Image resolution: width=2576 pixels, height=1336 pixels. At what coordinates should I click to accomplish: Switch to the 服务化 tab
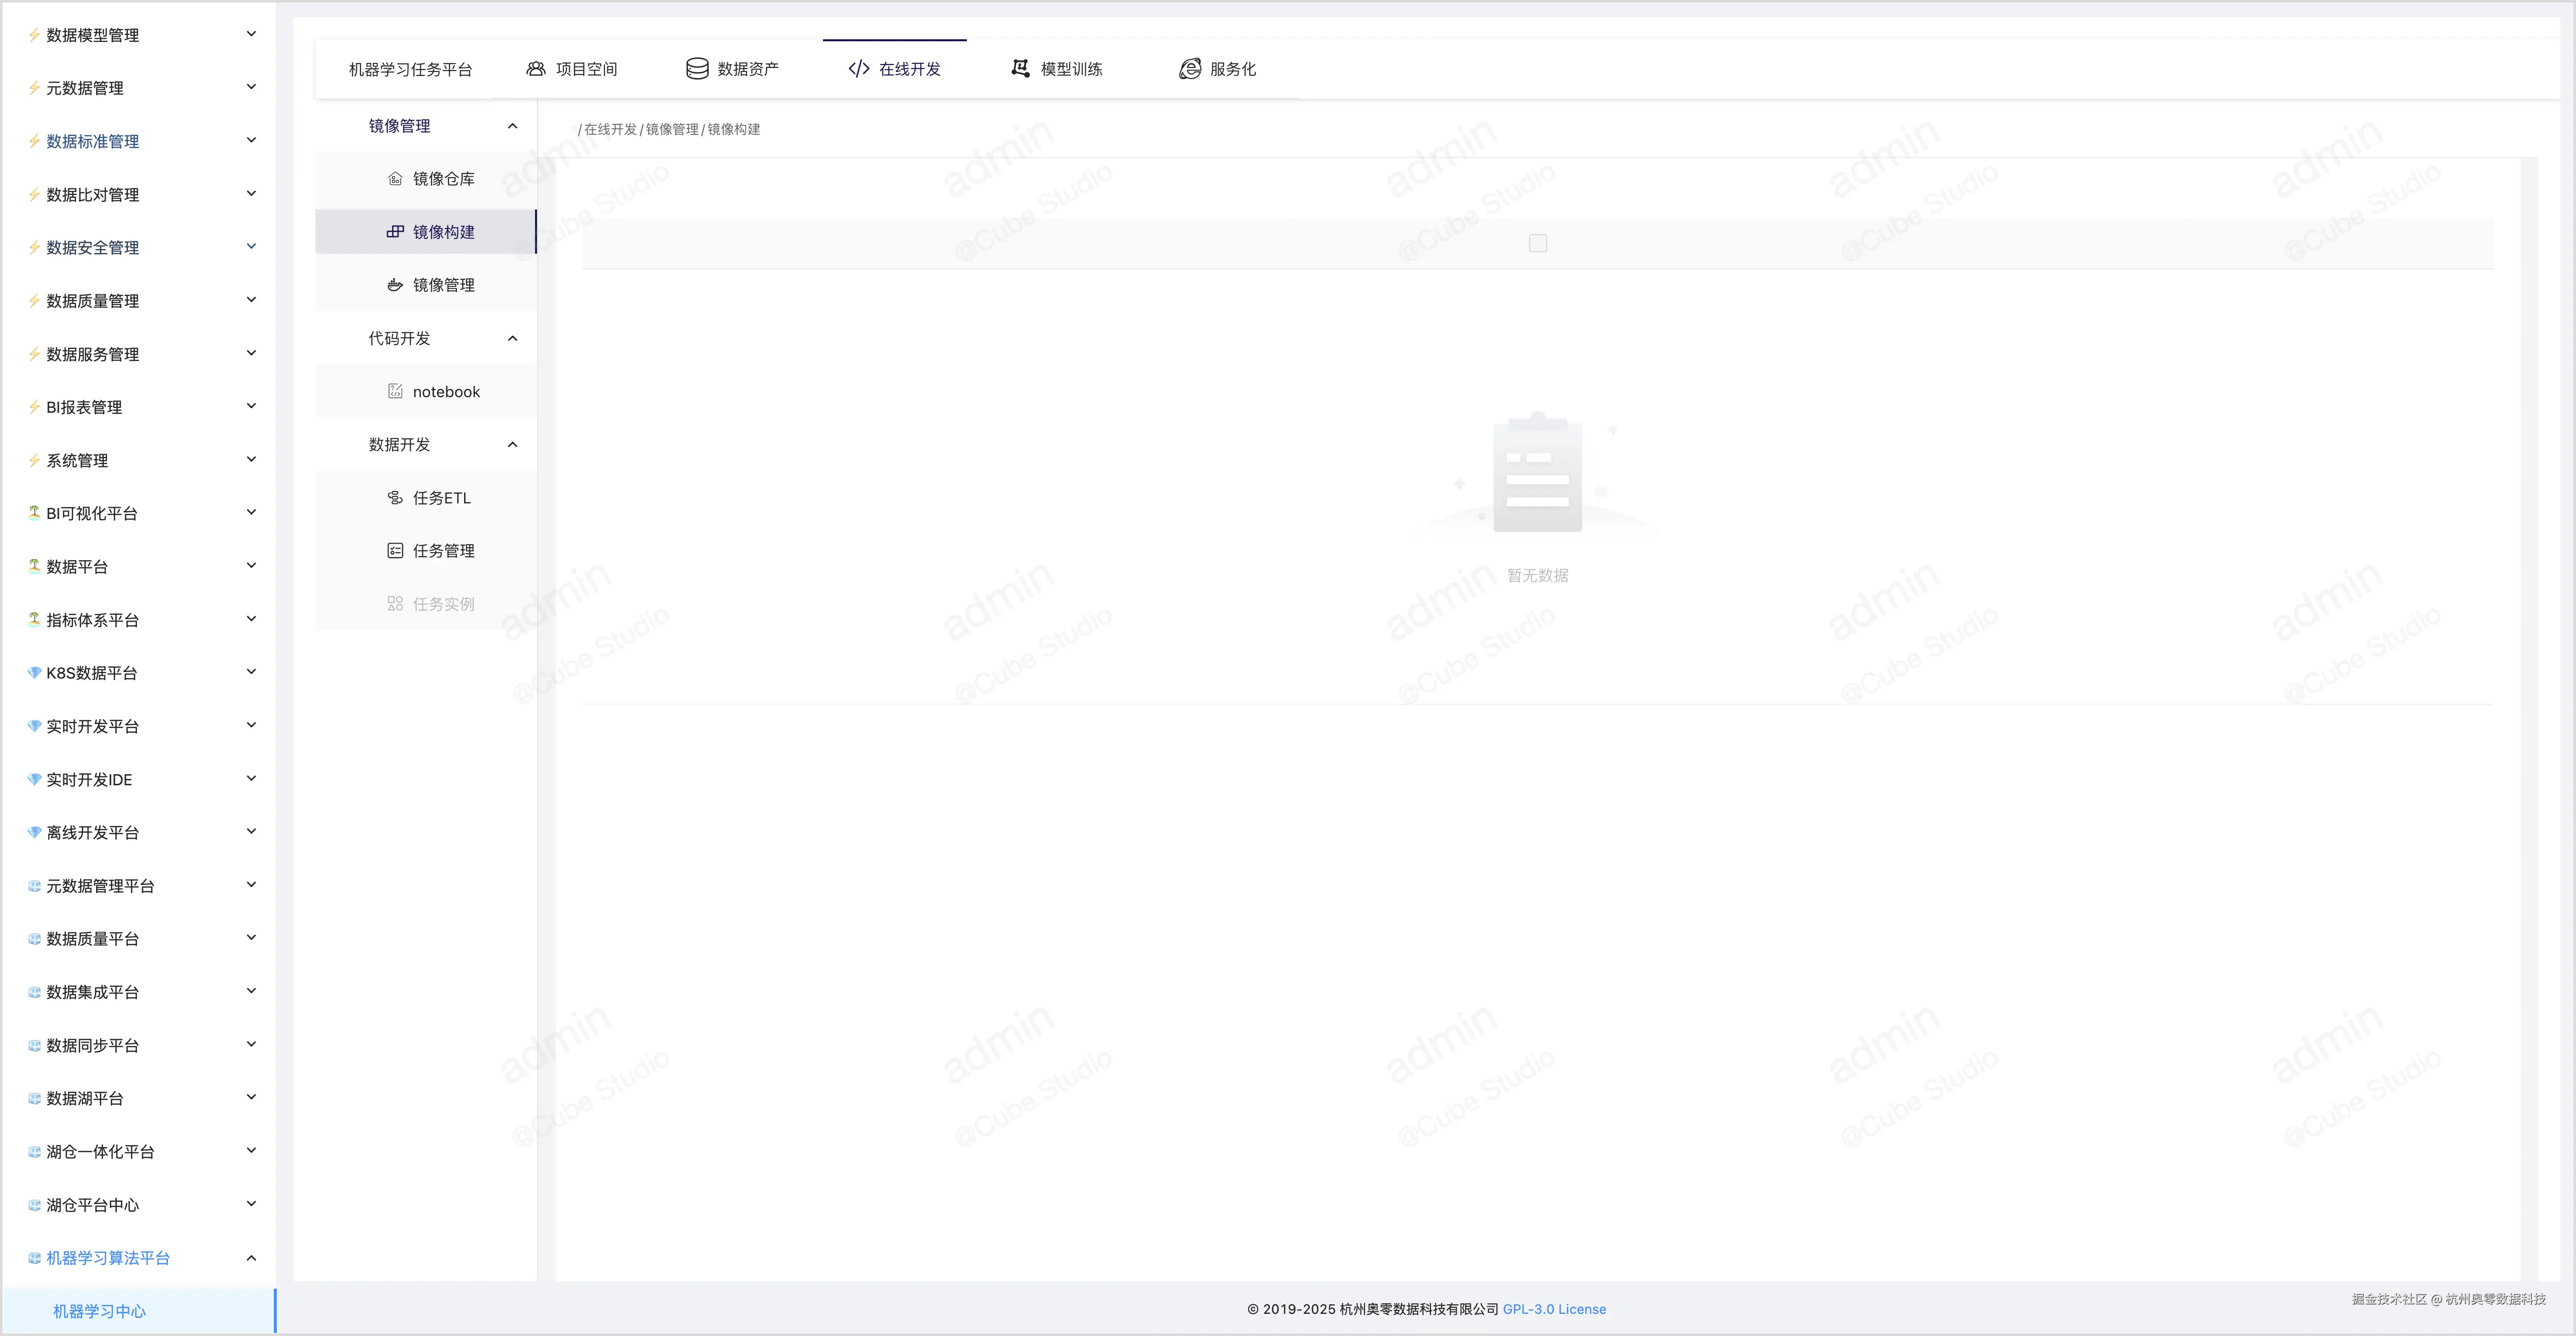[1218, 69]
